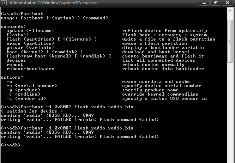Open the cmd.exe system menu icon
The width and height of the screenshot is (235, 163).
pyautogui.click(x=4, y=3)
